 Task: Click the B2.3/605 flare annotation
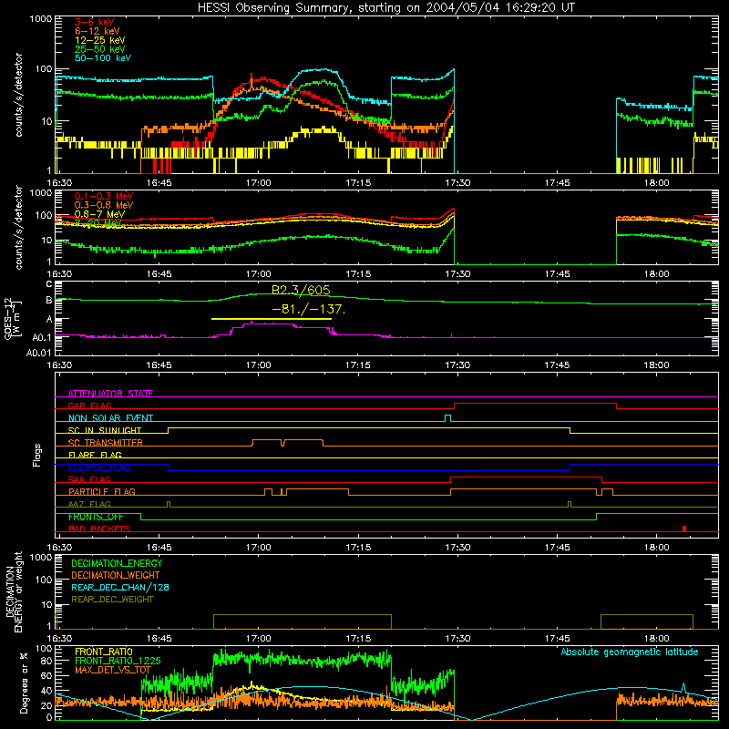pyautogui.click(x=301, y=290)
